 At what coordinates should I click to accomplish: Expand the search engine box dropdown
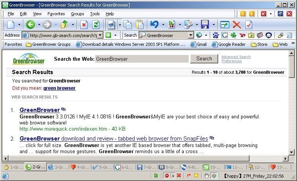pos(191,35)
